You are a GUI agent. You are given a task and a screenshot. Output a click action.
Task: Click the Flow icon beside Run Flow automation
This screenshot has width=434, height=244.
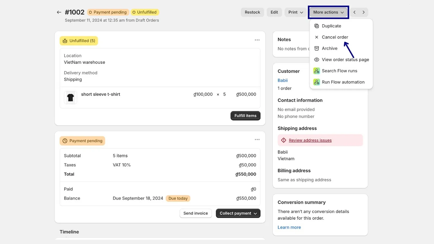[317, 82]
